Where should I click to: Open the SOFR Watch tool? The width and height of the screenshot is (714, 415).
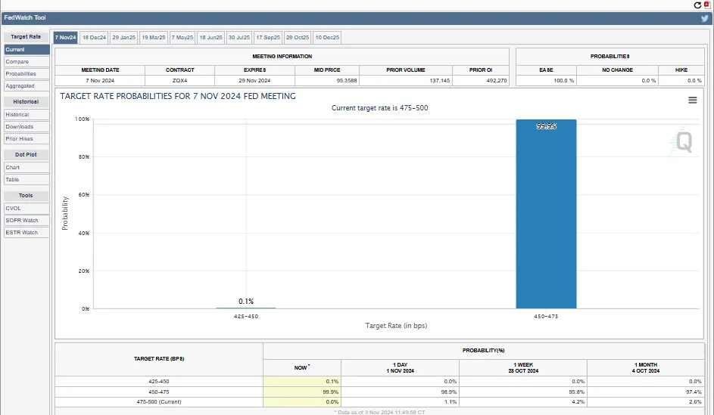point(27,220)
